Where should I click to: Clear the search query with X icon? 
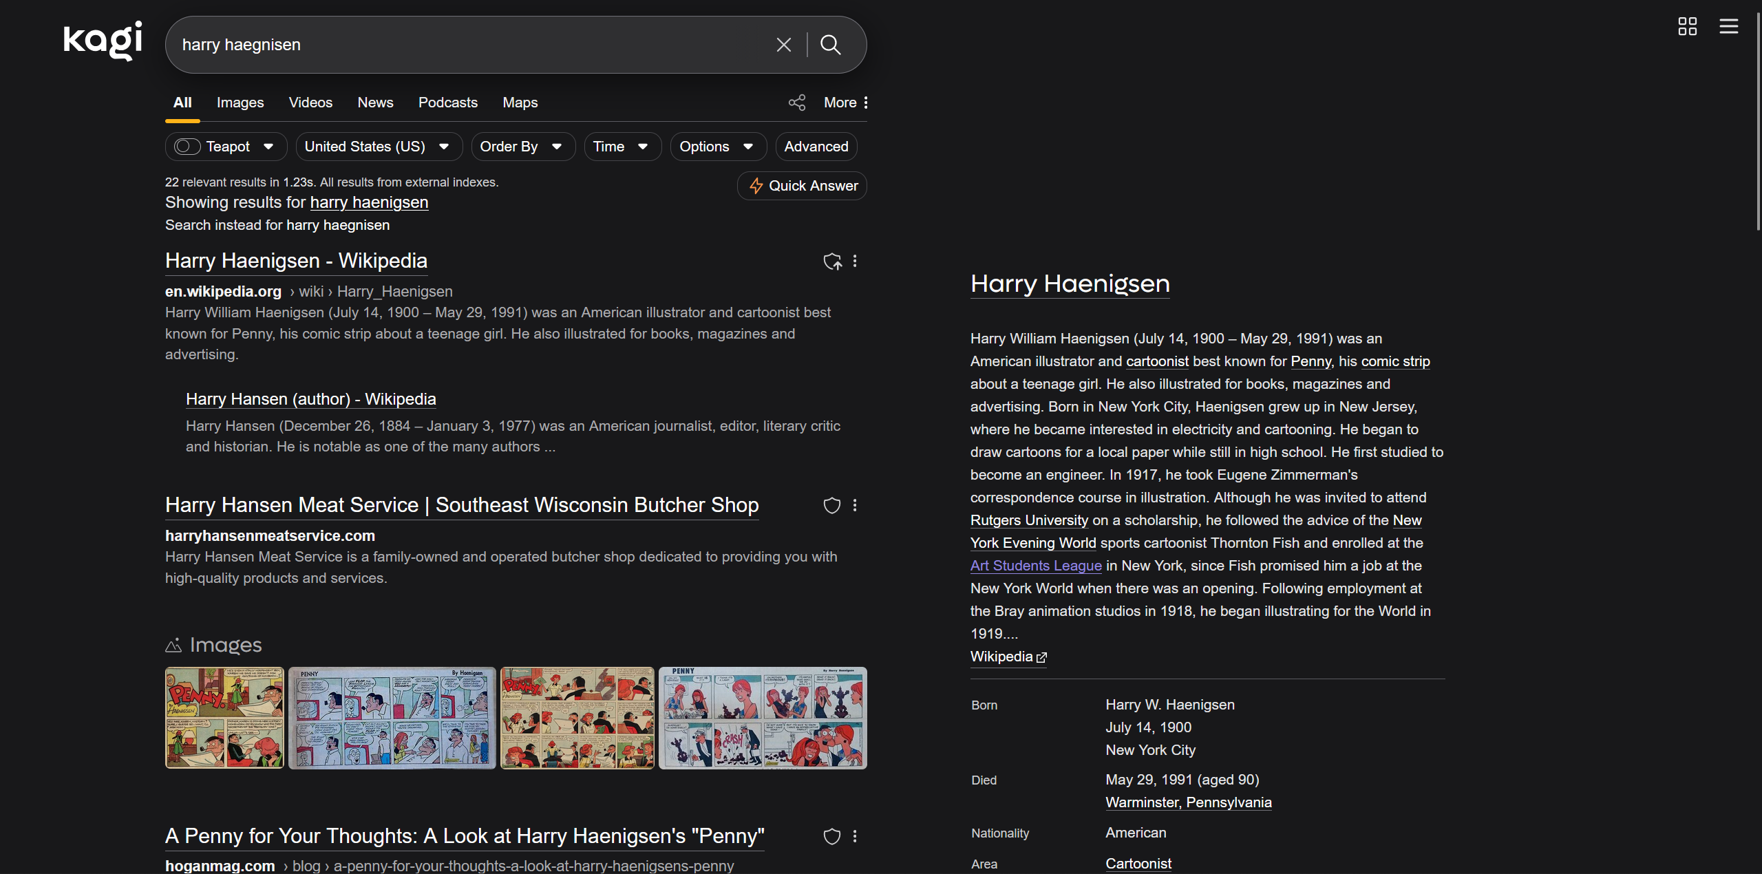783,45
